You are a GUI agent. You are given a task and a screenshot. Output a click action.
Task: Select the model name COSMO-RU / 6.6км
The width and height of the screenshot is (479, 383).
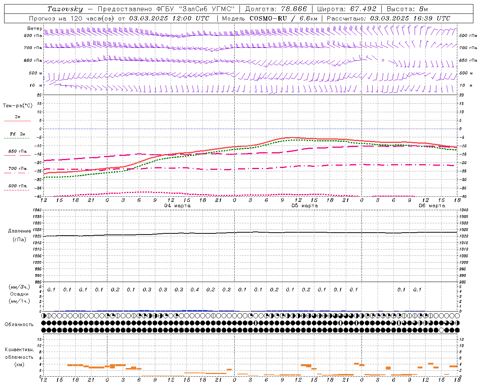point(284,18)
